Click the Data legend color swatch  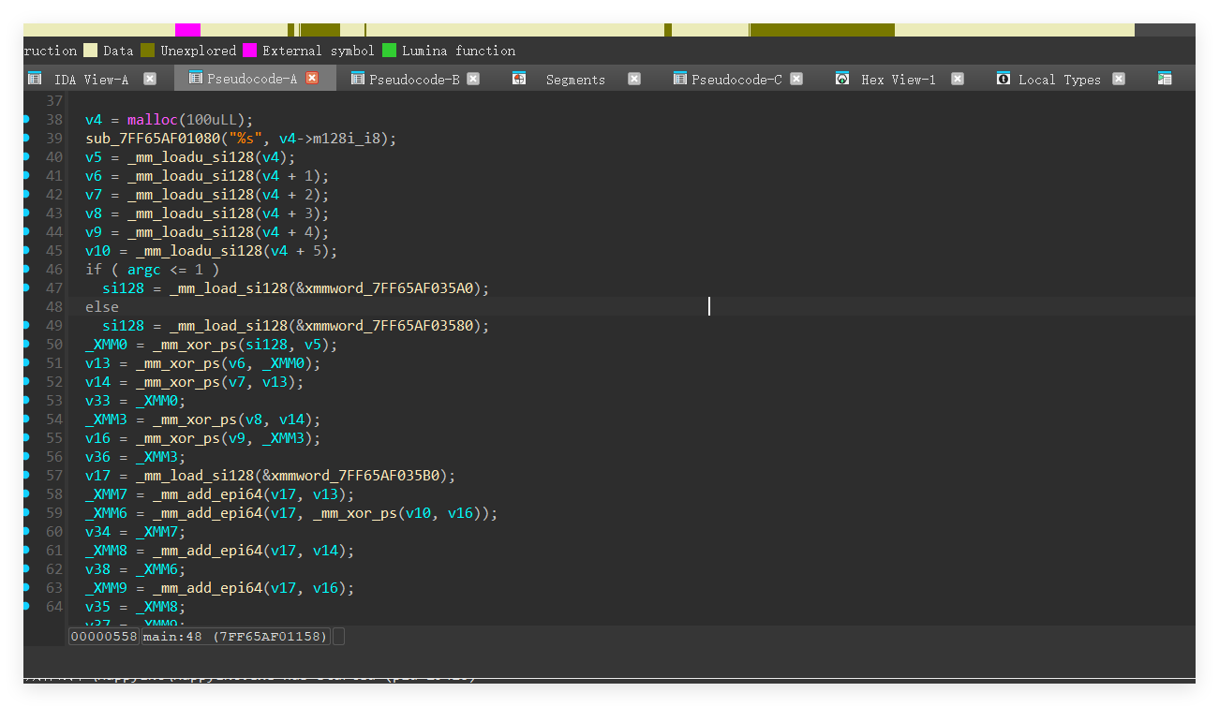pyautogui.click(x=90, y=51)
